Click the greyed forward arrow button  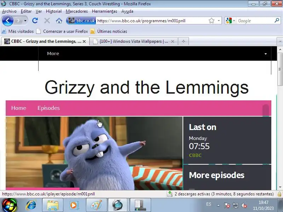(18, 21)
